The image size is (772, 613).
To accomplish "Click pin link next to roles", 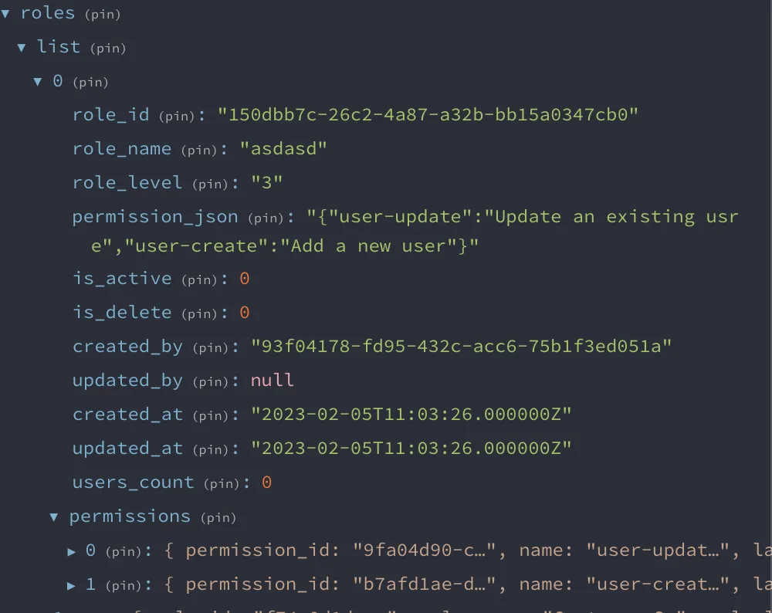I will [x=102, y=15].
